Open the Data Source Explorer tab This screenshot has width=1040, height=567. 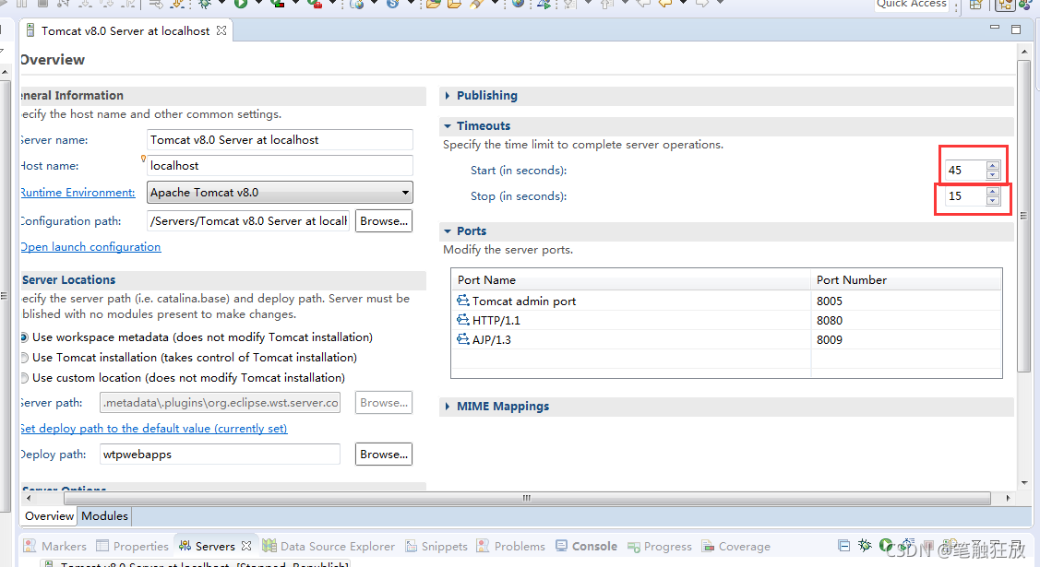329,546
